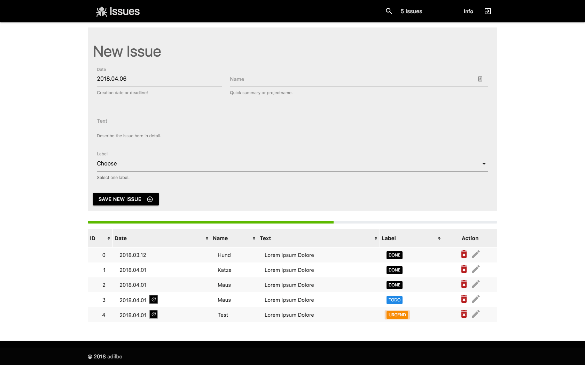The height and width of the screenshot is (365, 585).
Task: Click the bug logo icon in header
Action: click(101, 11)
